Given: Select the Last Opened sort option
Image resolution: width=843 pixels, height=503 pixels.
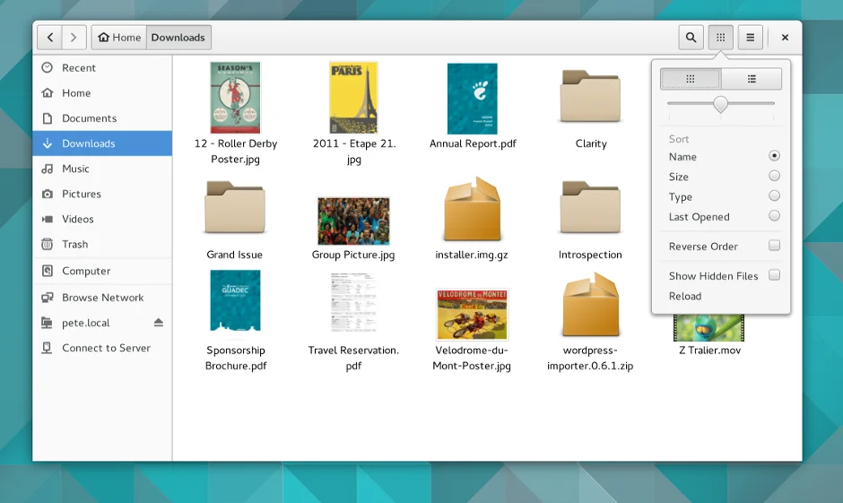Looking at the screenshot, I should [x=774, y=216].
